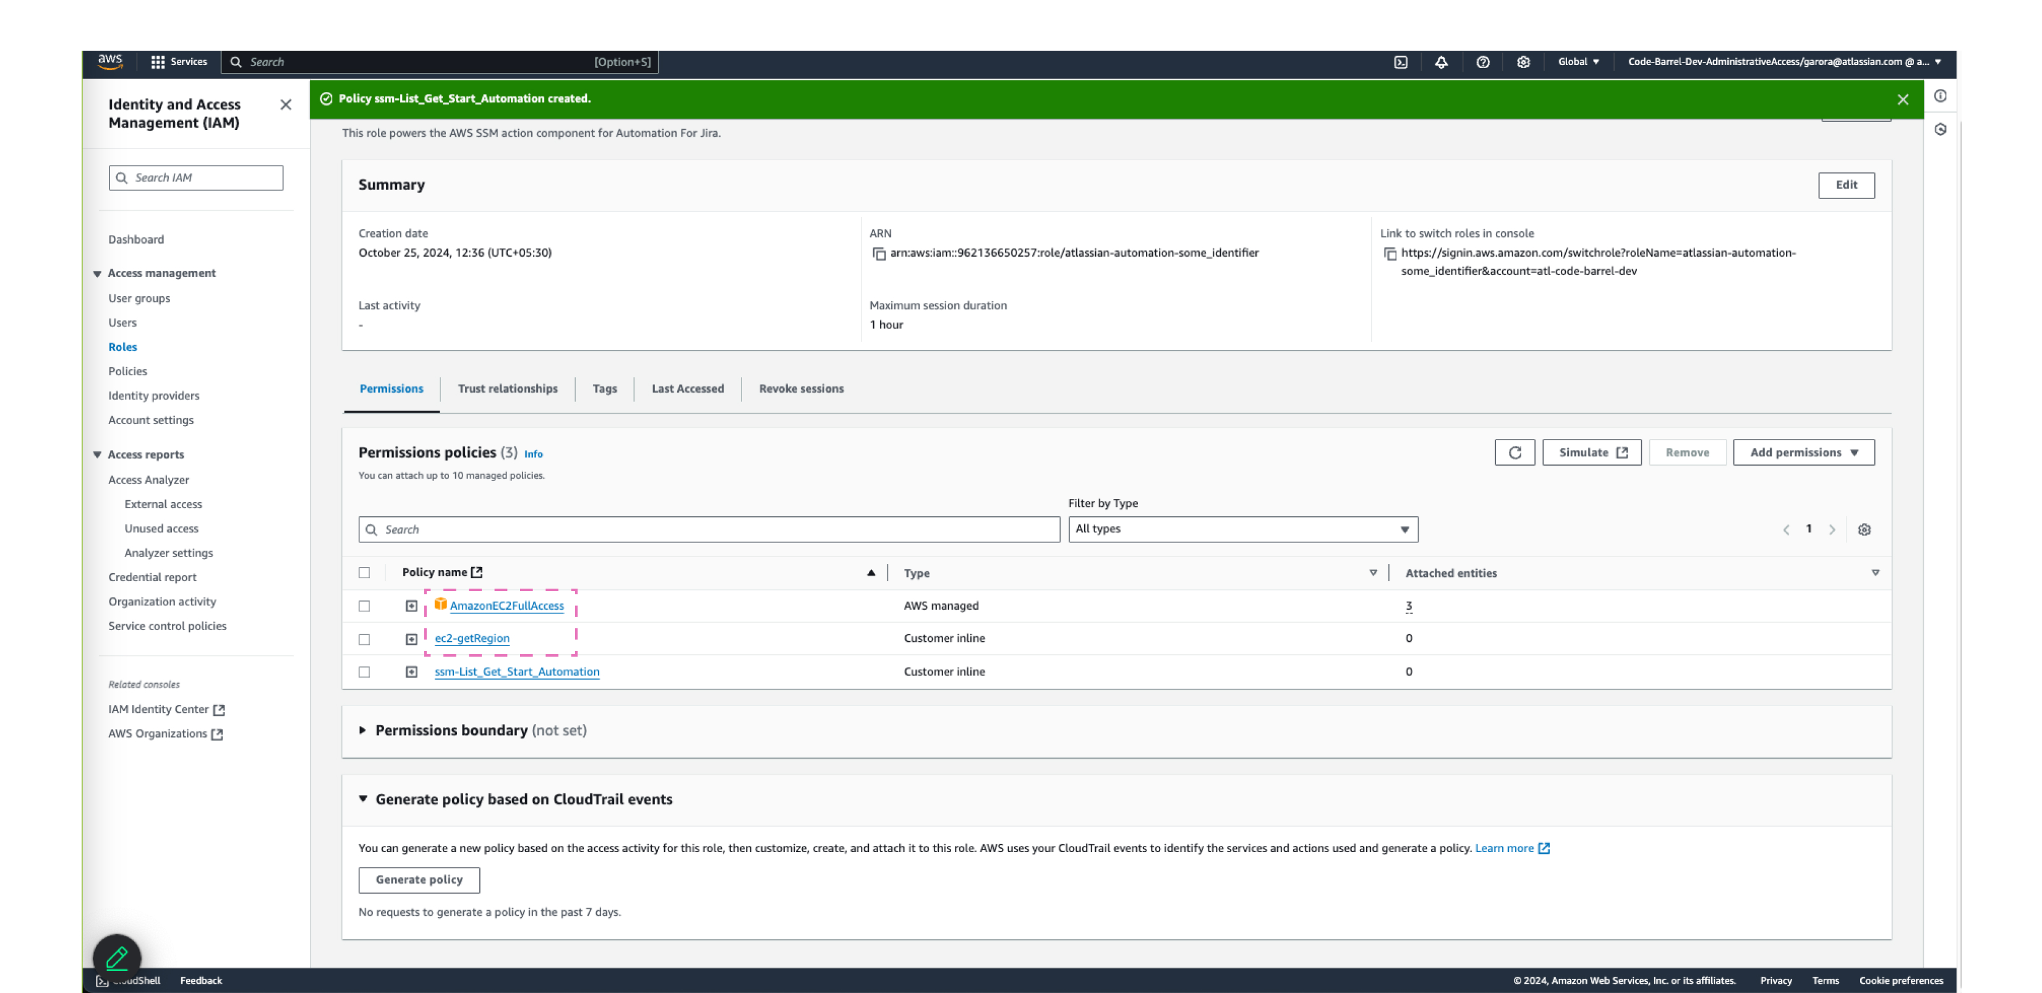Click the top AWS console search box
The width and height of the screenshot is (2042, 993).
439,62
